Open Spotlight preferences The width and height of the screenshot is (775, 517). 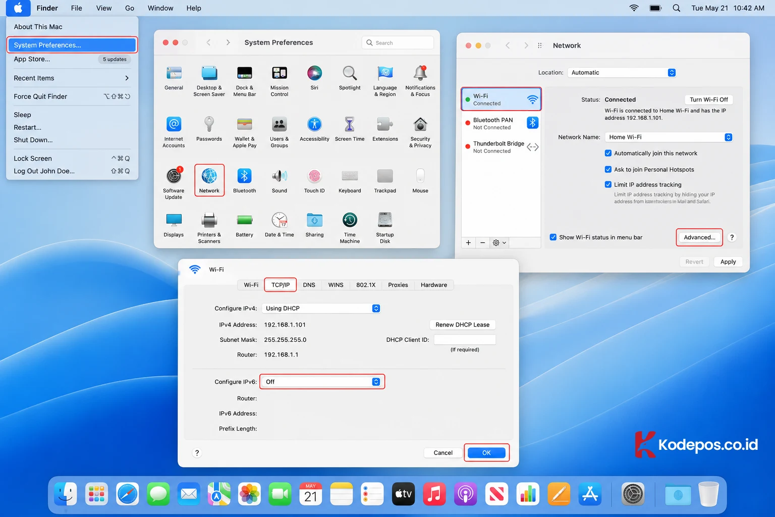coord(350,78)
